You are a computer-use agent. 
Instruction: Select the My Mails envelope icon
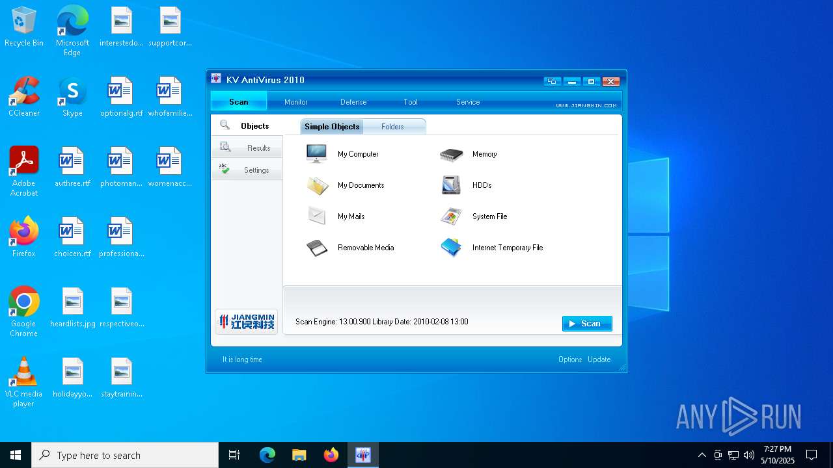click(317, 216)
